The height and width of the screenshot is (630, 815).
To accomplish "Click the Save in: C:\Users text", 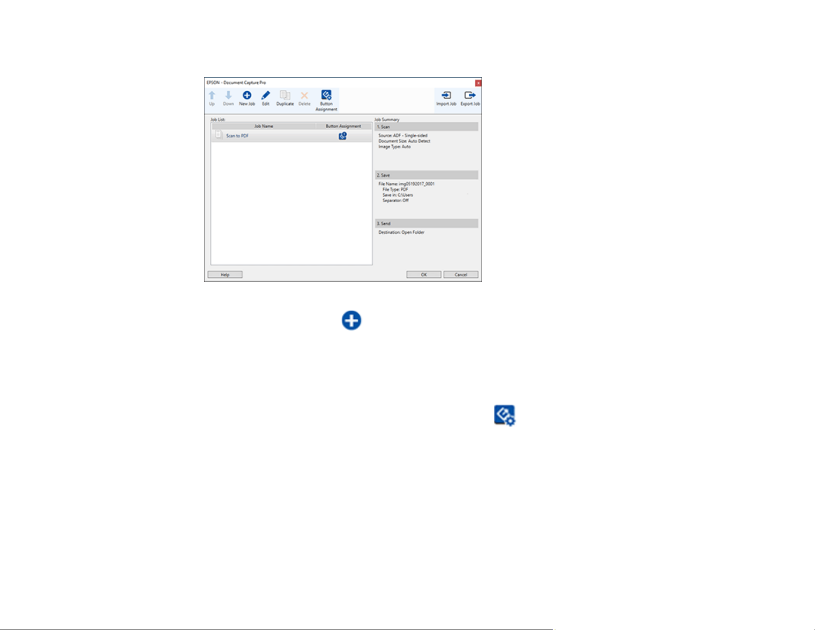I will click(398, 195).
